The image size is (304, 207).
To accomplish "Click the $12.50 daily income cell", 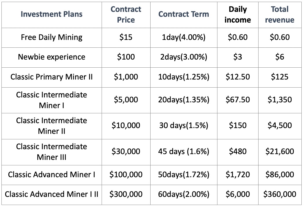I will 238,77.
